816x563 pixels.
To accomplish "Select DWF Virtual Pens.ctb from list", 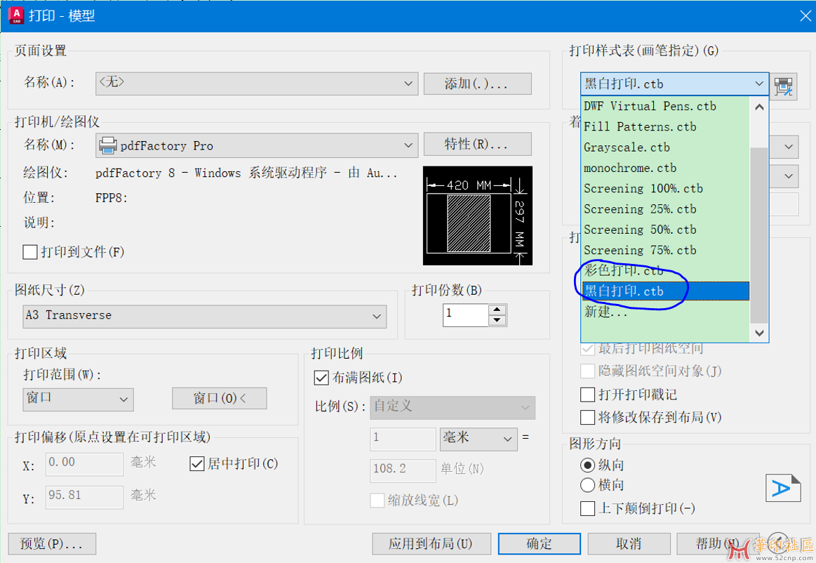I will [665, 106].
